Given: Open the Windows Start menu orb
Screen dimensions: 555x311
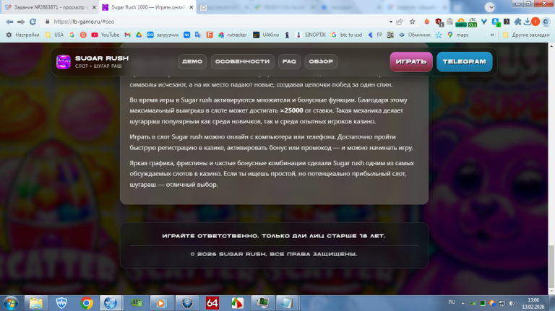Looking at the screenshot, I should point(11,303).
